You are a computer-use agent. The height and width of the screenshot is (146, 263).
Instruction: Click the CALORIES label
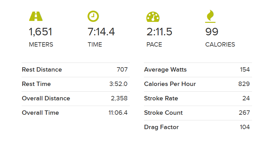220,44
